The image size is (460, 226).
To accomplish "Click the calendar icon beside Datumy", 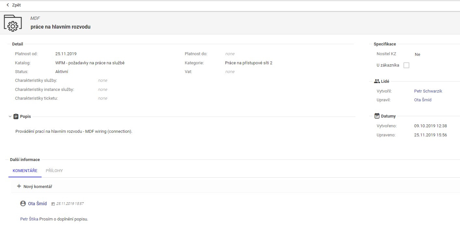I will 377,116.
